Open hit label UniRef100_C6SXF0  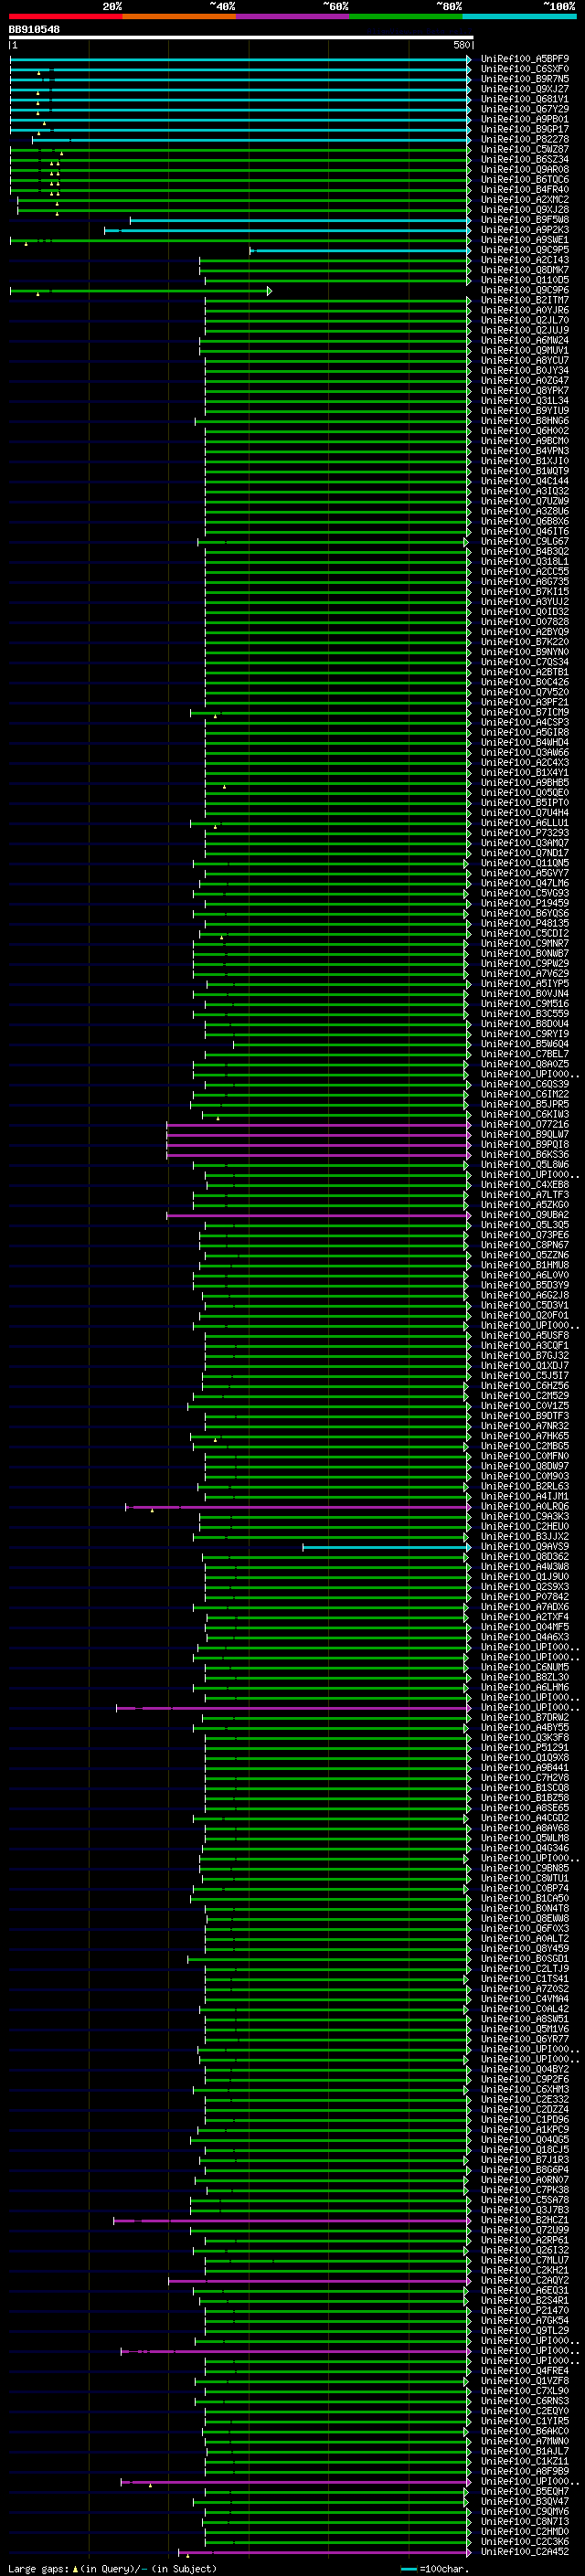click(525, 69)
